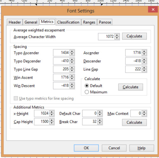Increase Typo Ascender value
This screenshot has width=159, height=158.
tap(72, 51)
